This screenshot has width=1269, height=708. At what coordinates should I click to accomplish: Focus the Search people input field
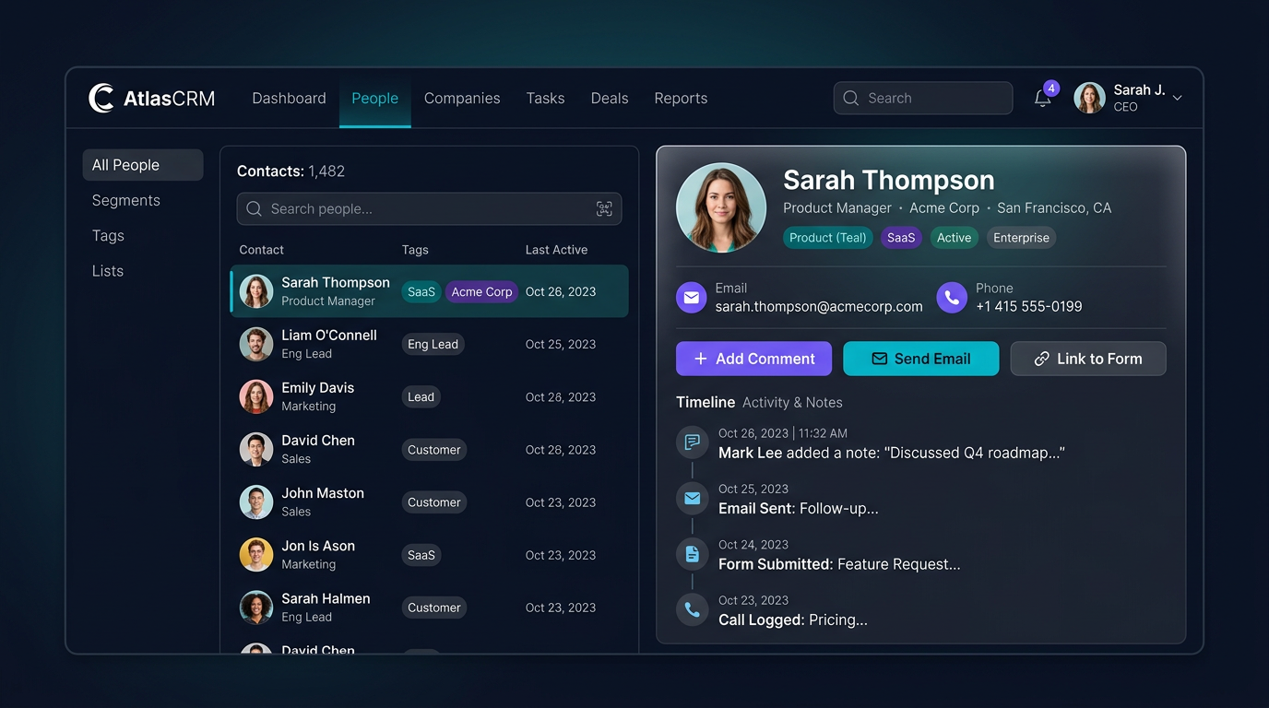(424, 209)
